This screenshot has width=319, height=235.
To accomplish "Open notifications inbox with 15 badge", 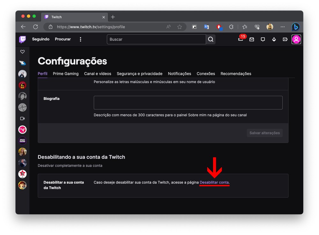I will (x=241, y=39).
